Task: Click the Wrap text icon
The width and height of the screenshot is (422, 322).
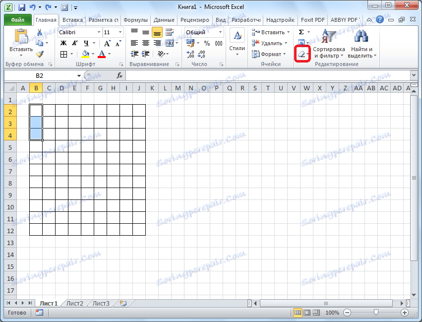Action: coord(170,32)
